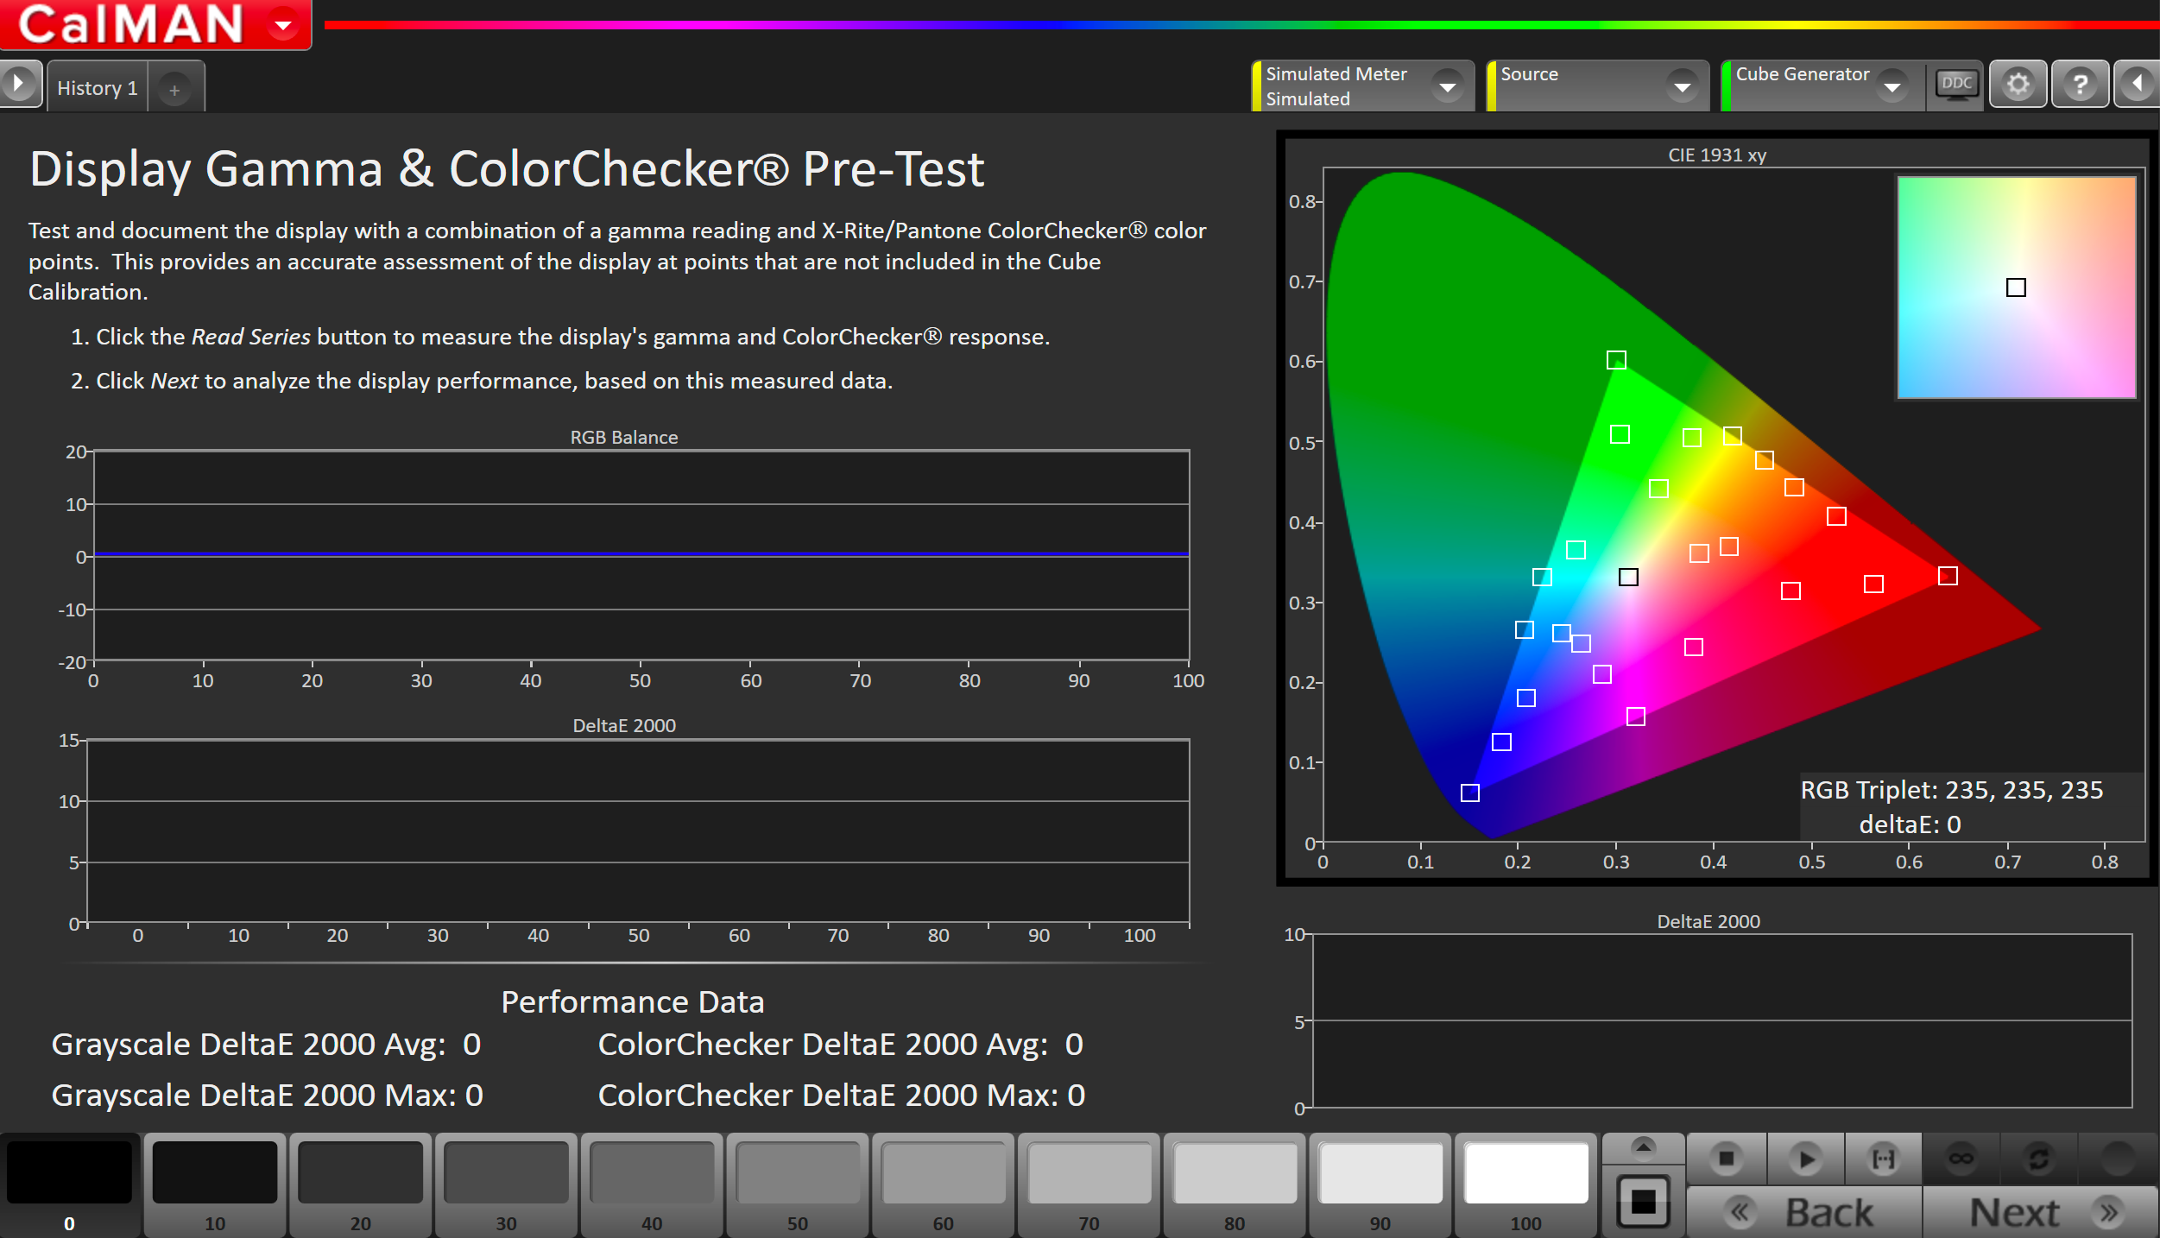Click the read series play icon
Viewport: 2160px width, 1238px height.
point(1805,1159)
